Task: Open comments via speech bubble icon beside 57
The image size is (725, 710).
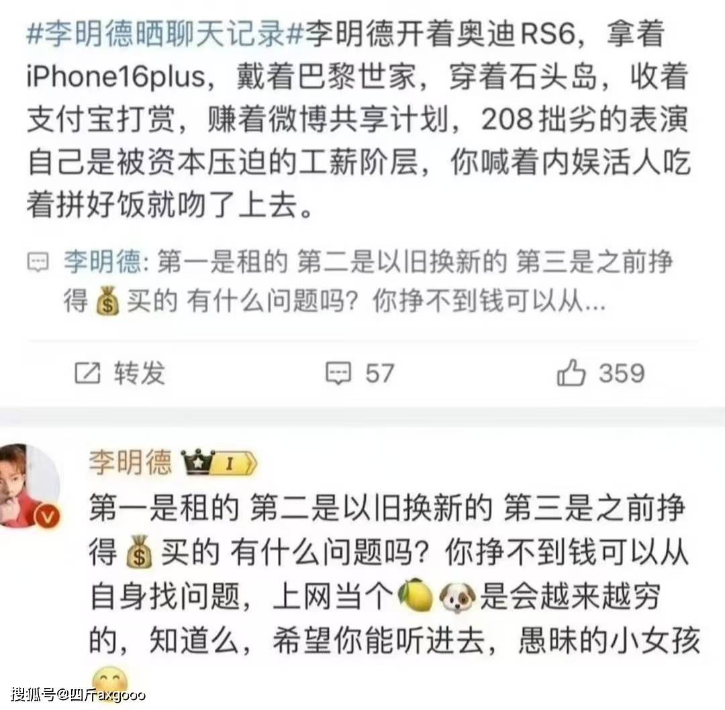Action: (338, 374)
